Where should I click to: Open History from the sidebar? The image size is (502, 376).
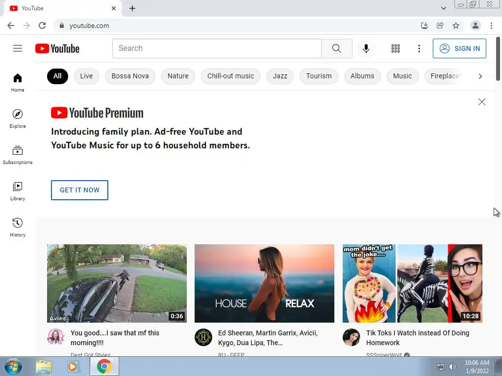click(x=18, y=227)
